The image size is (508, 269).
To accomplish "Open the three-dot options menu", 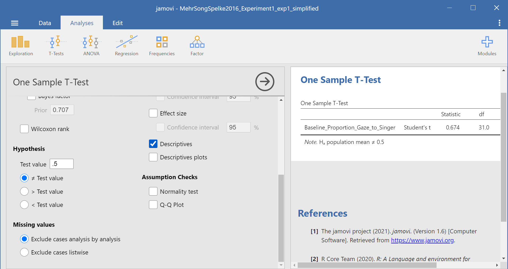I will pyautogui.click(x=499, y=23).
